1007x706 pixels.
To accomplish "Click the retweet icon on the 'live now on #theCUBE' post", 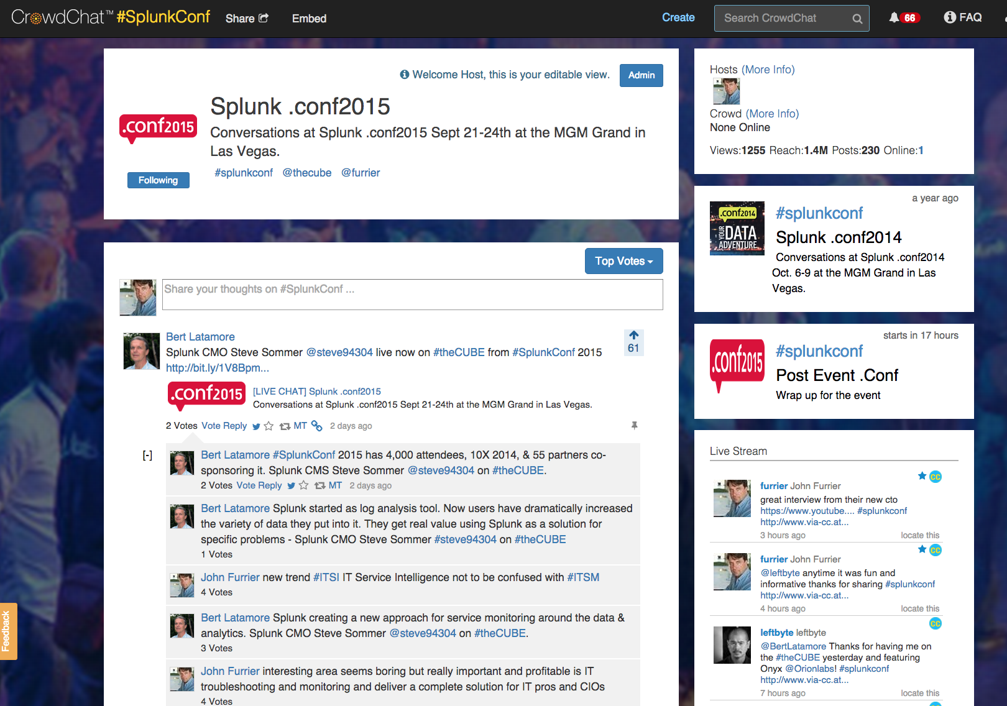I will click(285, 426).
